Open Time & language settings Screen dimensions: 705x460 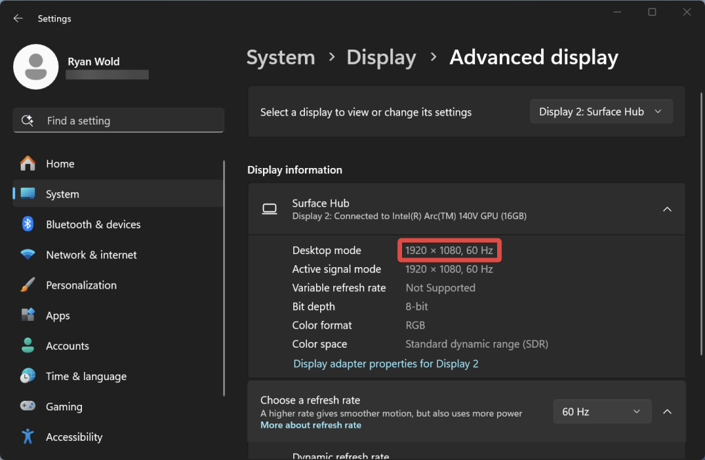(x=118, y=376)
